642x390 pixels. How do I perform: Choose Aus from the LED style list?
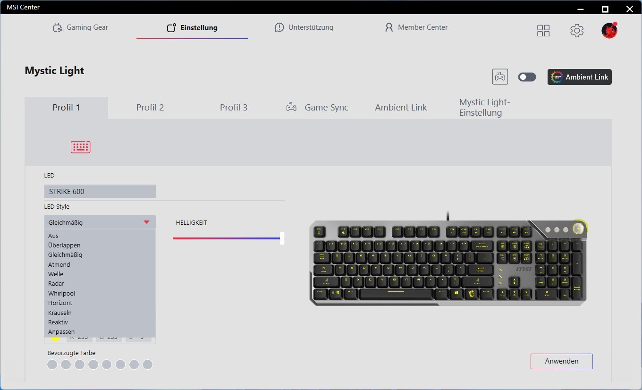click(100, 236)
